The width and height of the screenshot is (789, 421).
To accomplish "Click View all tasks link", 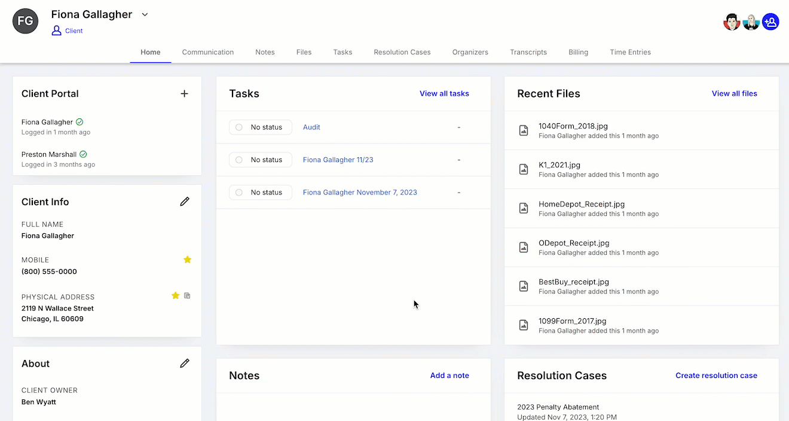I will 444,93.
